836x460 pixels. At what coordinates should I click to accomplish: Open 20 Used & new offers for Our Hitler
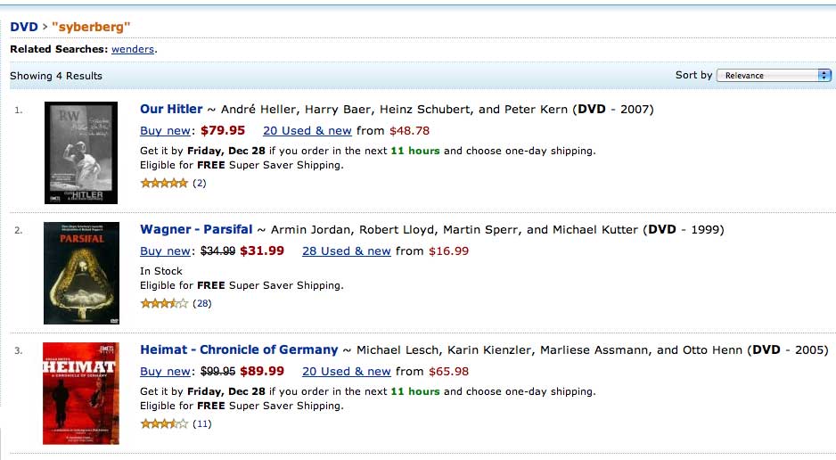point(307,131)
